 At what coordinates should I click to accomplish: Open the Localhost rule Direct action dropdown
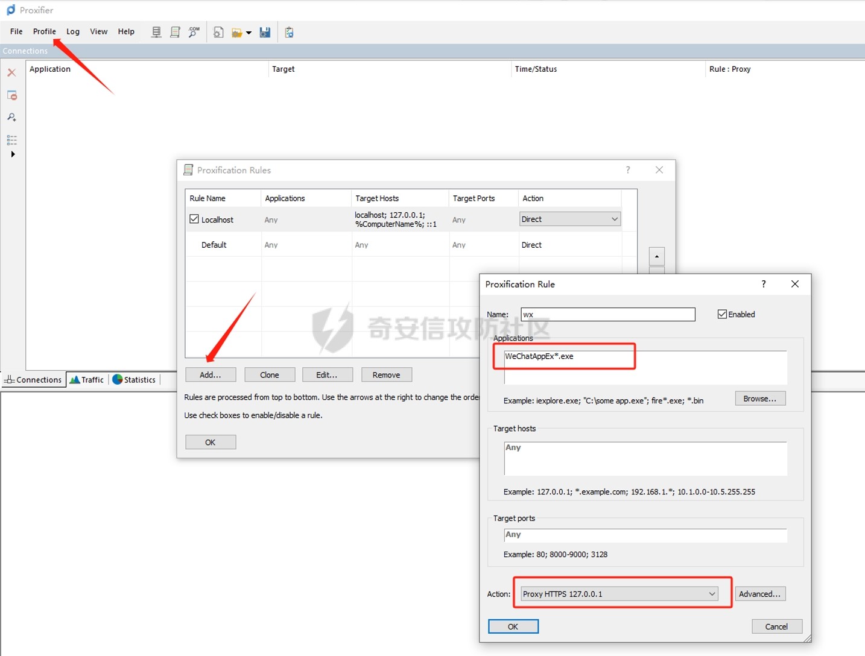[614, 219]
